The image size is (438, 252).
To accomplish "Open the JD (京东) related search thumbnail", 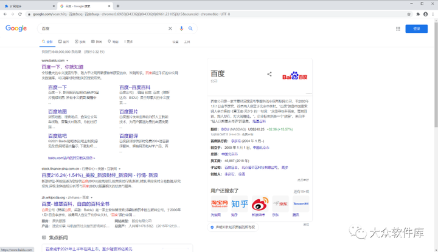I will [280, 204].
